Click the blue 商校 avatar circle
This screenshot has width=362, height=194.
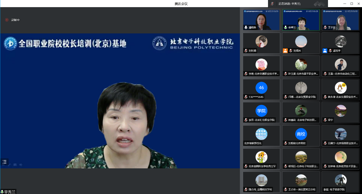click(x=301, y=134)
